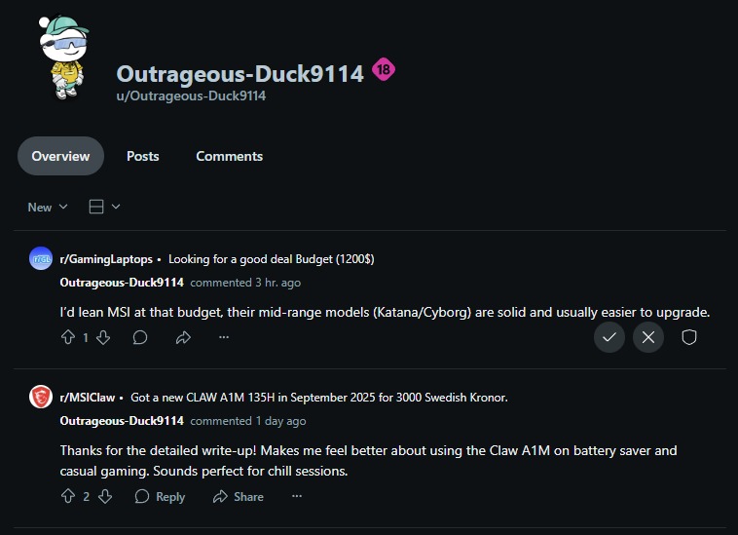This screenshot has height=535, width=738.
Task: Upvote the Claw A1M comment
Action: pyautogui.click(x=68, y=496)
